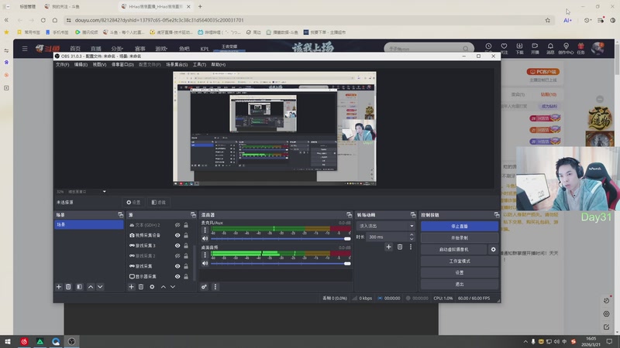Move scene up with the arrow
The height and width of the screenshot is (348, 620).
(91, 287)
